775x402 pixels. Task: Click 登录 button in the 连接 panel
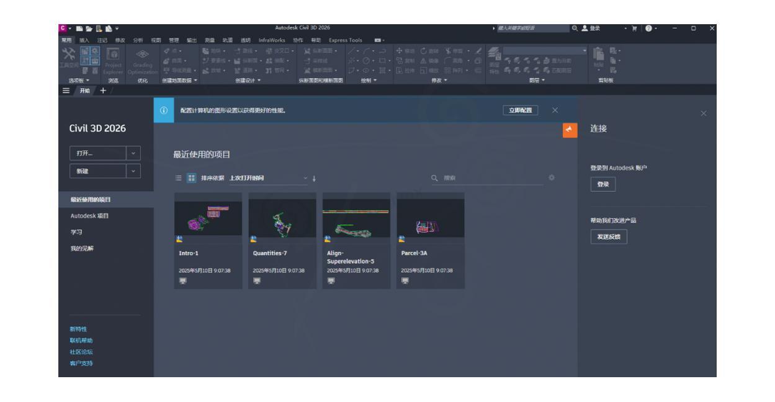(x=602, y=184)
